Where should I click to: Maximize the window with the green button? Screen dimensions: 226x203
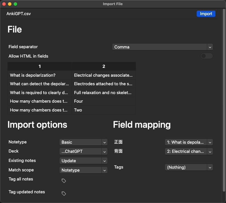[15, 4]
